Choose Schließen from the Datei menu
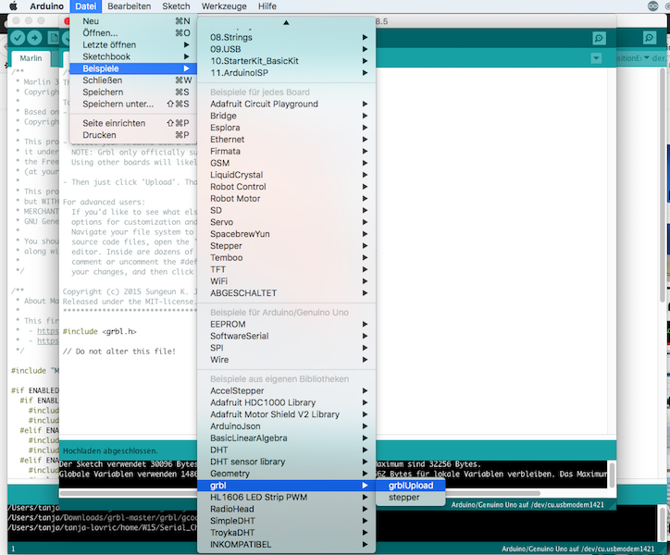Image resolution: width=670 pixels, height=555 pixels. tap(133, 80)
